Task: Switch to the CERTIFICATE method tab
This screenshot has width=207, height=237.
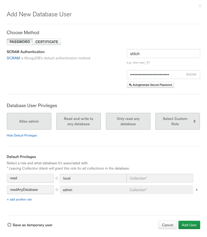Action: pos(47,42)
